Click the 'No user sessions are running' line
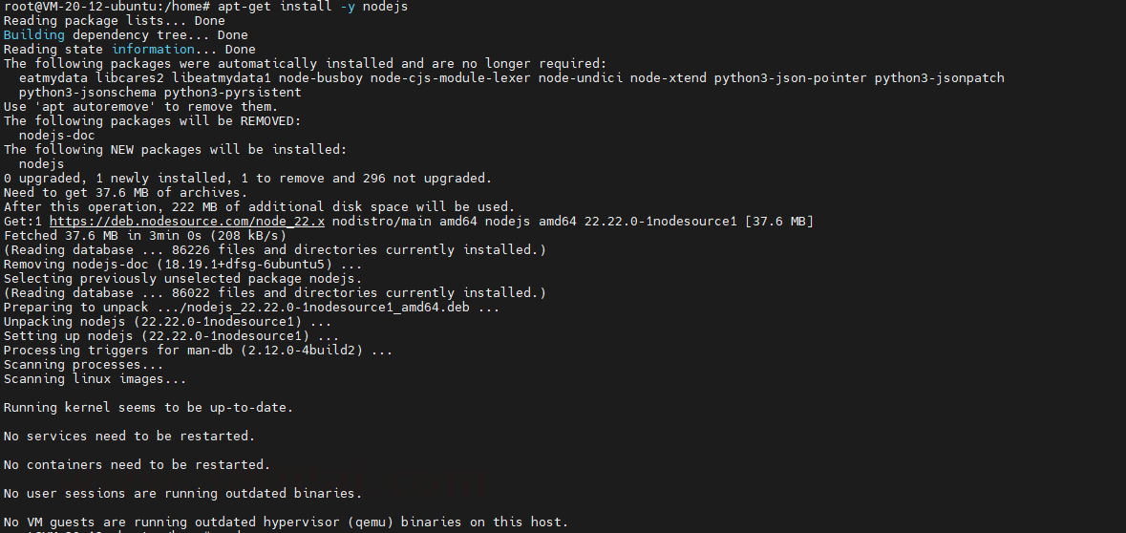 click(182, 494)
